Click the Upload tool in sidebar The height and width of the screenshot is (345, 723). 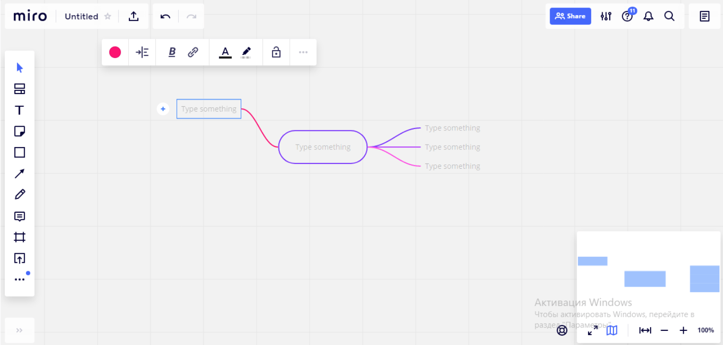[x=19, y=259]
